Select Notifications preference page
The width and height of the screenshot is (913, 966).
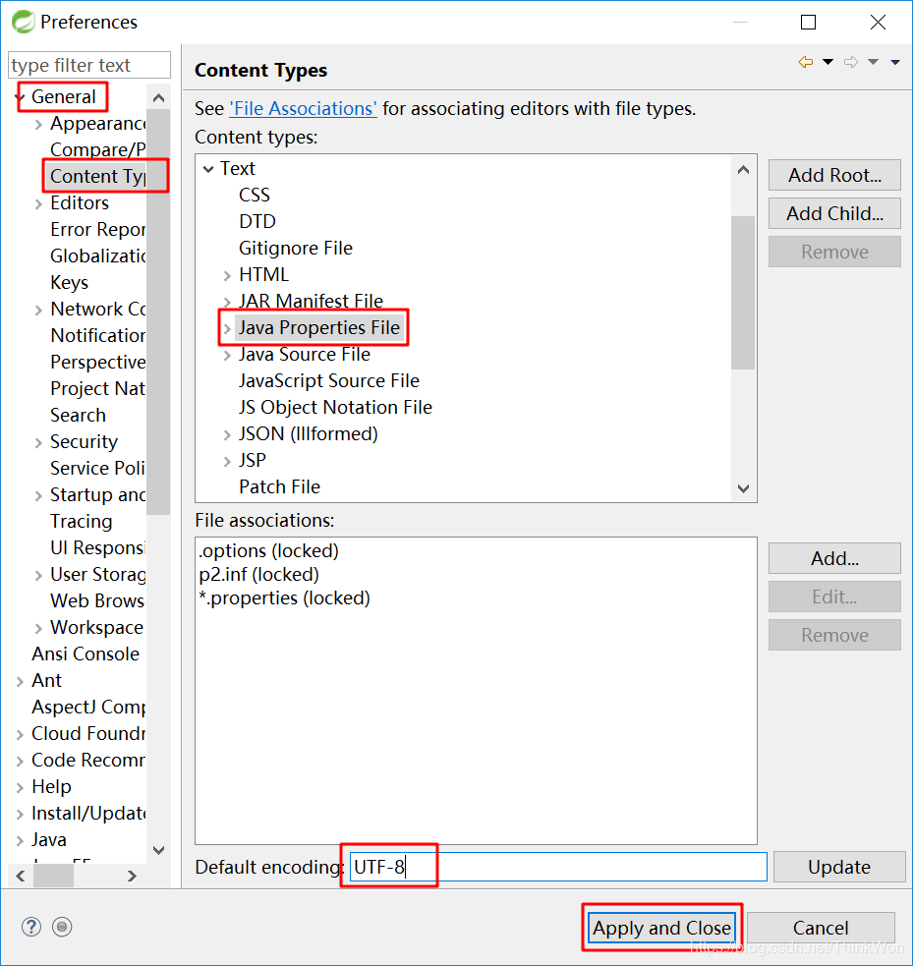[x=98, y=335]
